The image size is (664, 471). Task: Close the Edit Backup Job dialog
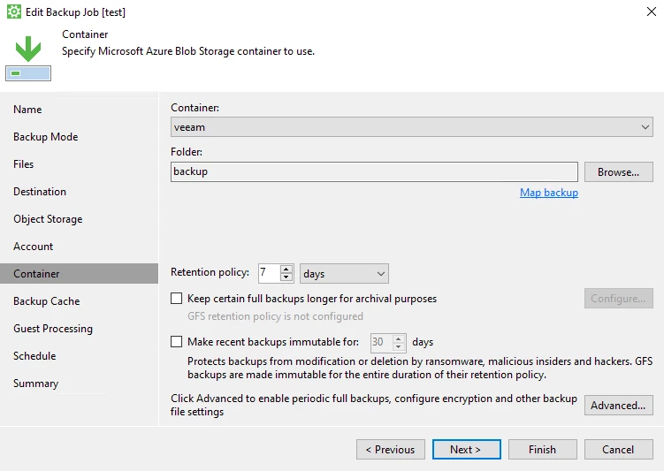[x=652, y=11]
